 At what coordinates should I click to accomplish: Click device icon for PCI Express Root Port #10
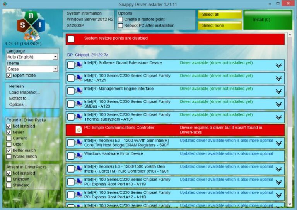pyautogui.click(x=79, y=182)
